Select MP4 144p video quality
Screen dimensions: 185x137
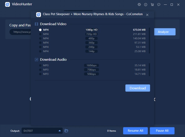pyautogui.click(x=40, y=51)
